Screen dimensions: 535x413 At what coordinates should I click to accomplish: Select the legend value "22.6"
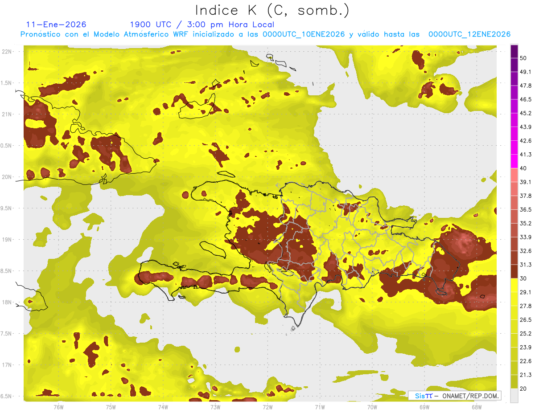click(525, 361)
